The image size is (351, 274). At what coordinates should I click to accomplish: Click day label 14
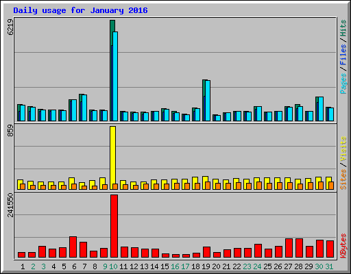154,266
